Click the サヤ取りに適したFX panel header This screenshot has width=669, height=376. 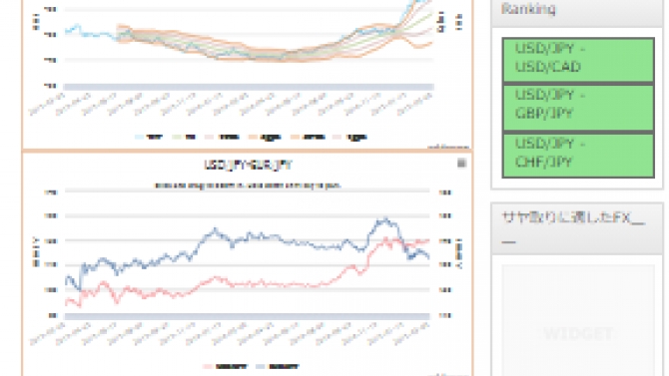click(577, 229)
